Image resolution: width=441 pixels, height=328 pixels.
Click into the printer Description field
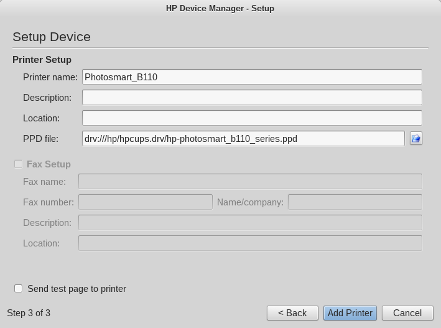click(252, 98)
